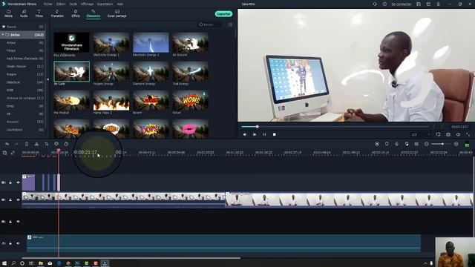Toggle the elements grid view icon
The width and height of the screenshot is (475, 267).
[x=231, y=24]
